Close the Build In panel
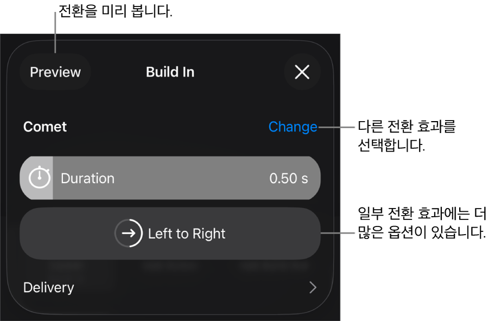This screenshot has width=495, height=321. tap(302, 72)
